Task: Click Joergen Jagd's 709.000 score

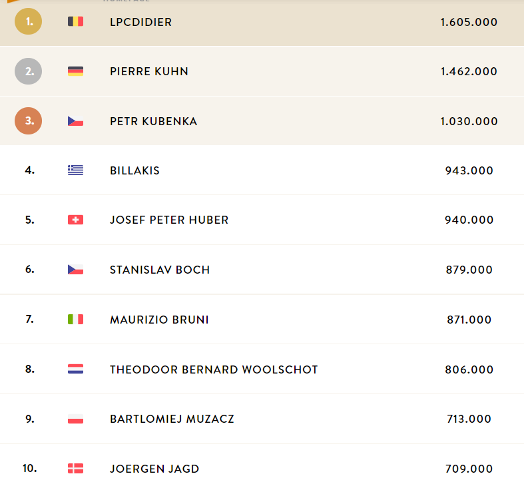Action: (469, 469)
